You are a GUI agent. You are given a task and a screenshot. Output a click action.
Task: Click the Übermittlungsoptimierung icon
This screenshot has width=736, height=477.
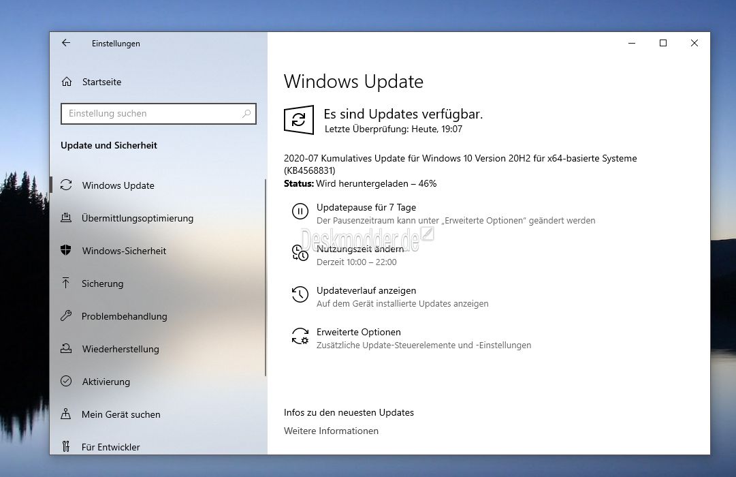click(x=66, y=217)
